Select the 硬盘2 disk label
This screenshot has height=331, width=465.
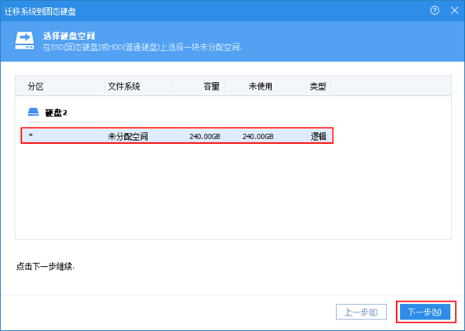click(x=56, y=113)
